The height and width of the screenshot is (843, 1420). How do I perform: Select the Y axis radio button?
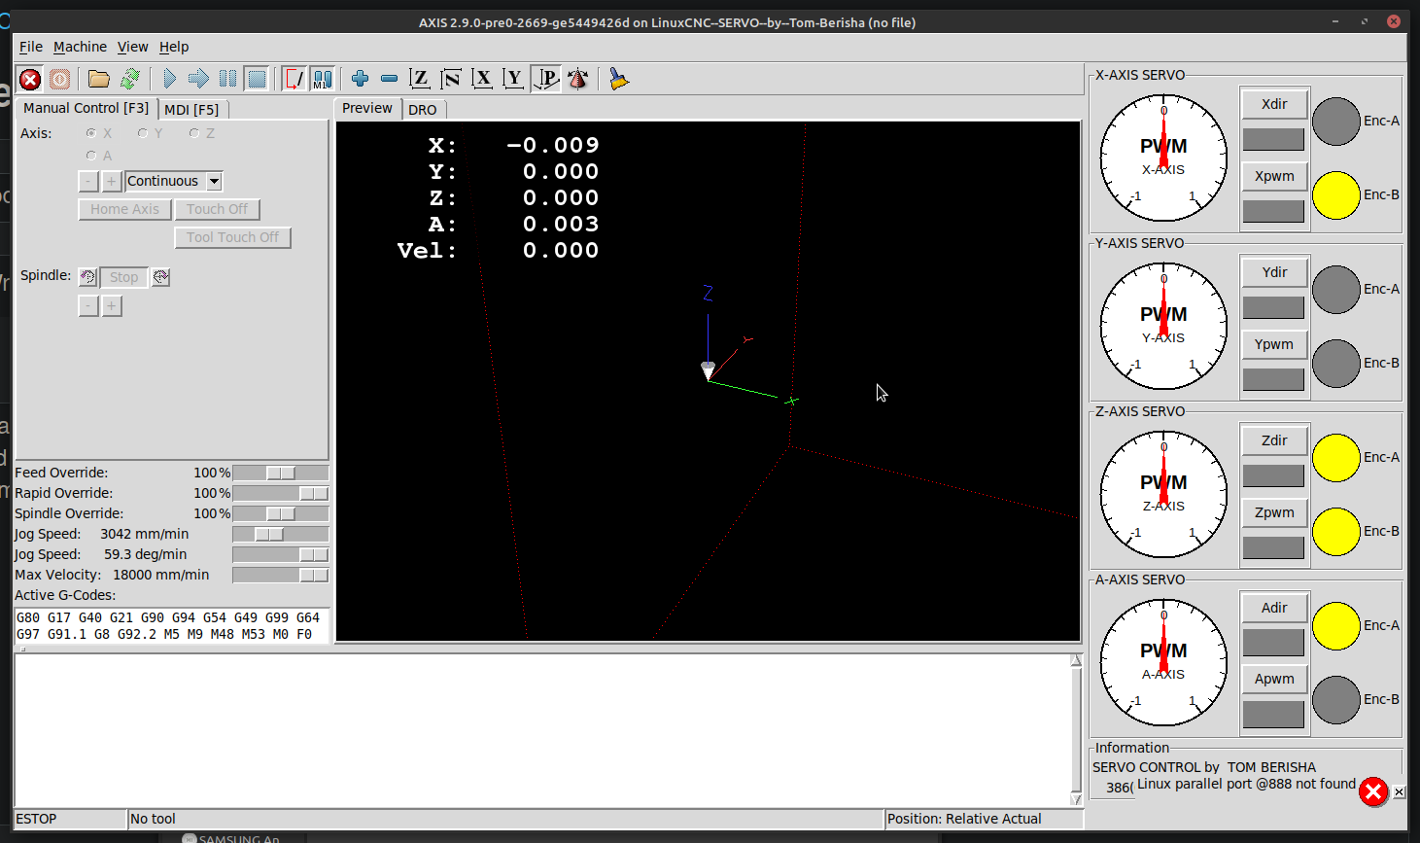click(x=143, y=133)
